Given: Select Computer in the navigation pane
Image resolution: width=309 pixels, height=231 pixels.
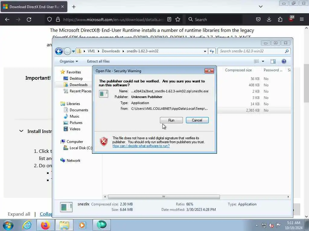Looking at the screenshot, I should [x=75, y=142].
